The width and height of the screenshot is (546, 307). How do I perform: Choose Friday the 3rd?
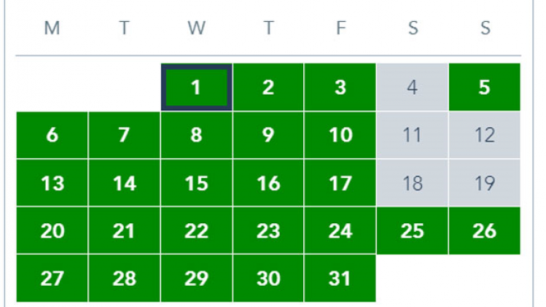340,88
